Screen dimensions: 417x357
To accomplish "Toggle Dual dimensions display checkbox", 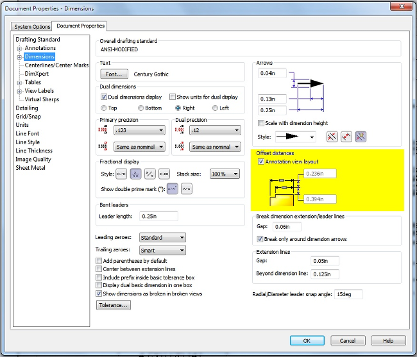I will coord(104,97).
